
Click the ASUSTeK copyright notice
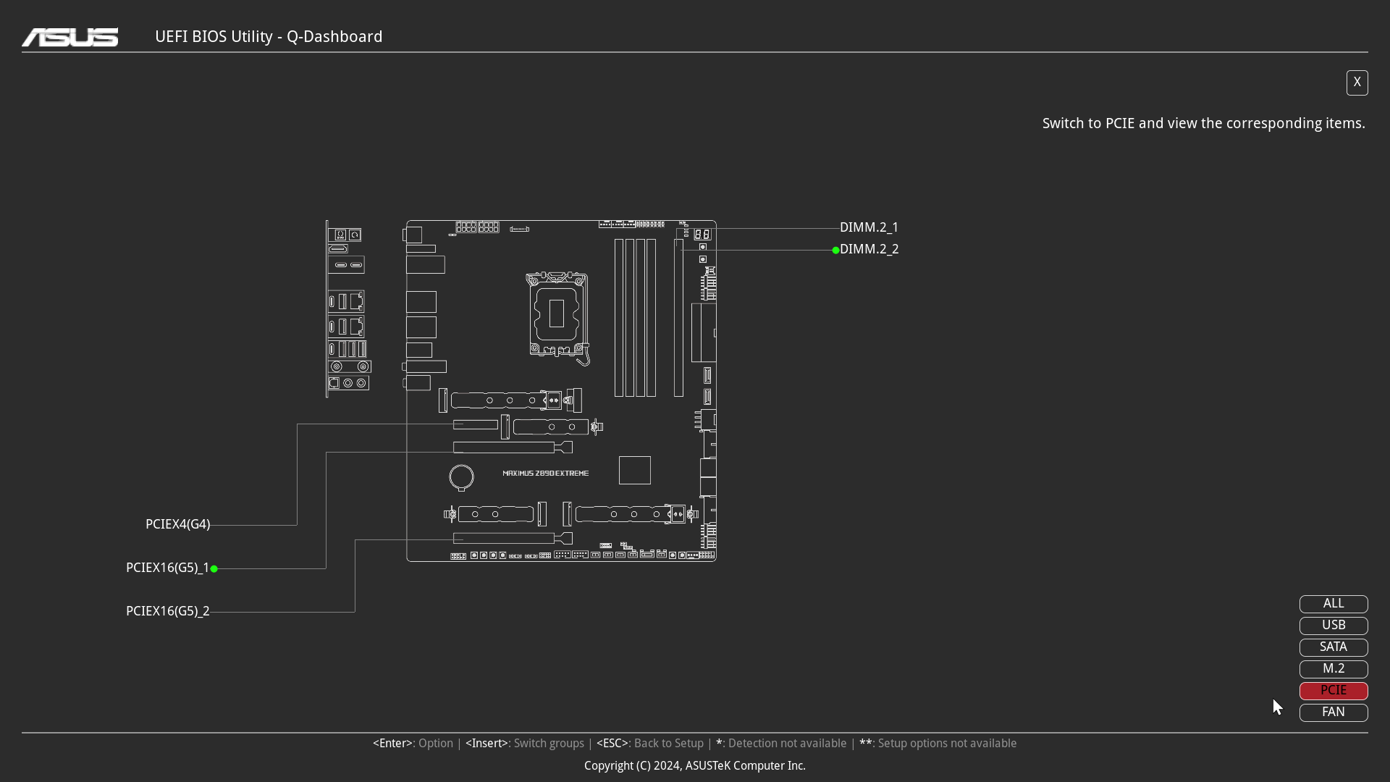[x=695, y=766]
